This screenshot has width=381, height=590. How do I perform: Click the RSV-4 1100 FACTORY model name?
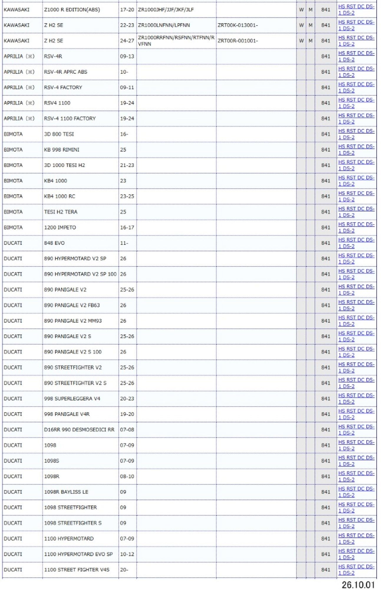tap(70, 118)
